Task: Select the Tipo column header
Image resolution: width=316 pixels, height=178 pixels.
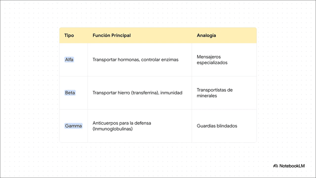Action: 69,35
